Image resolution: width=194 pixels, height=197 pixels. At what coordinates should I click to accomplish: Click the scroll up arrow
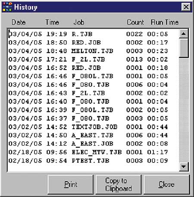click(x=183, y=34)
